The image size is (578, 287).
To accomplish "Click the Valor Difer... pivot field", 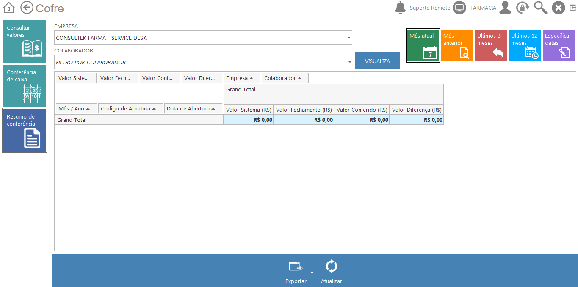I will point(202,78).
